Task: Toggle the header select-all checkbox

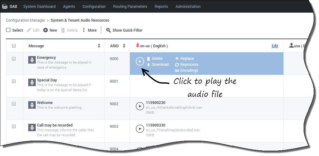Action: [x=14, y=46]
